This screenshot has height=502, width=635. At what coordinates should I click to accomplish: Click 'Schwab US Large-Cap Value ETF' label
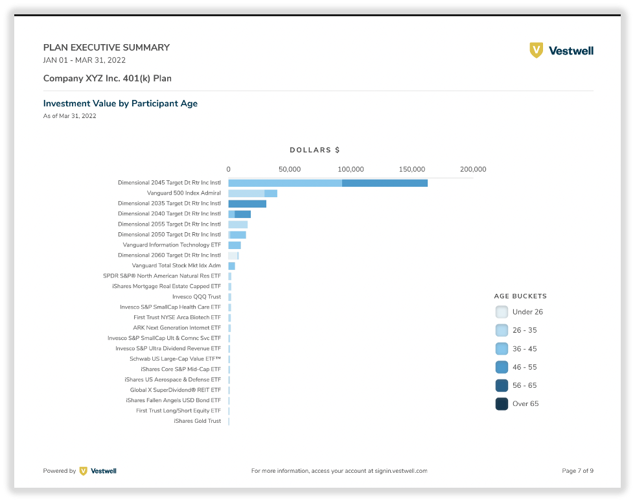pos(175,359)
